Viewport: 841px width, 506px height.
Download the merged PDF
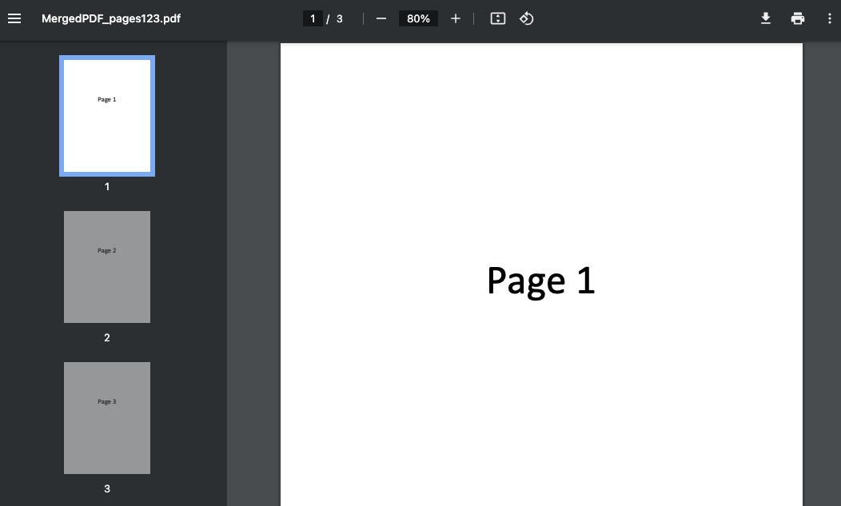[766, 18]
